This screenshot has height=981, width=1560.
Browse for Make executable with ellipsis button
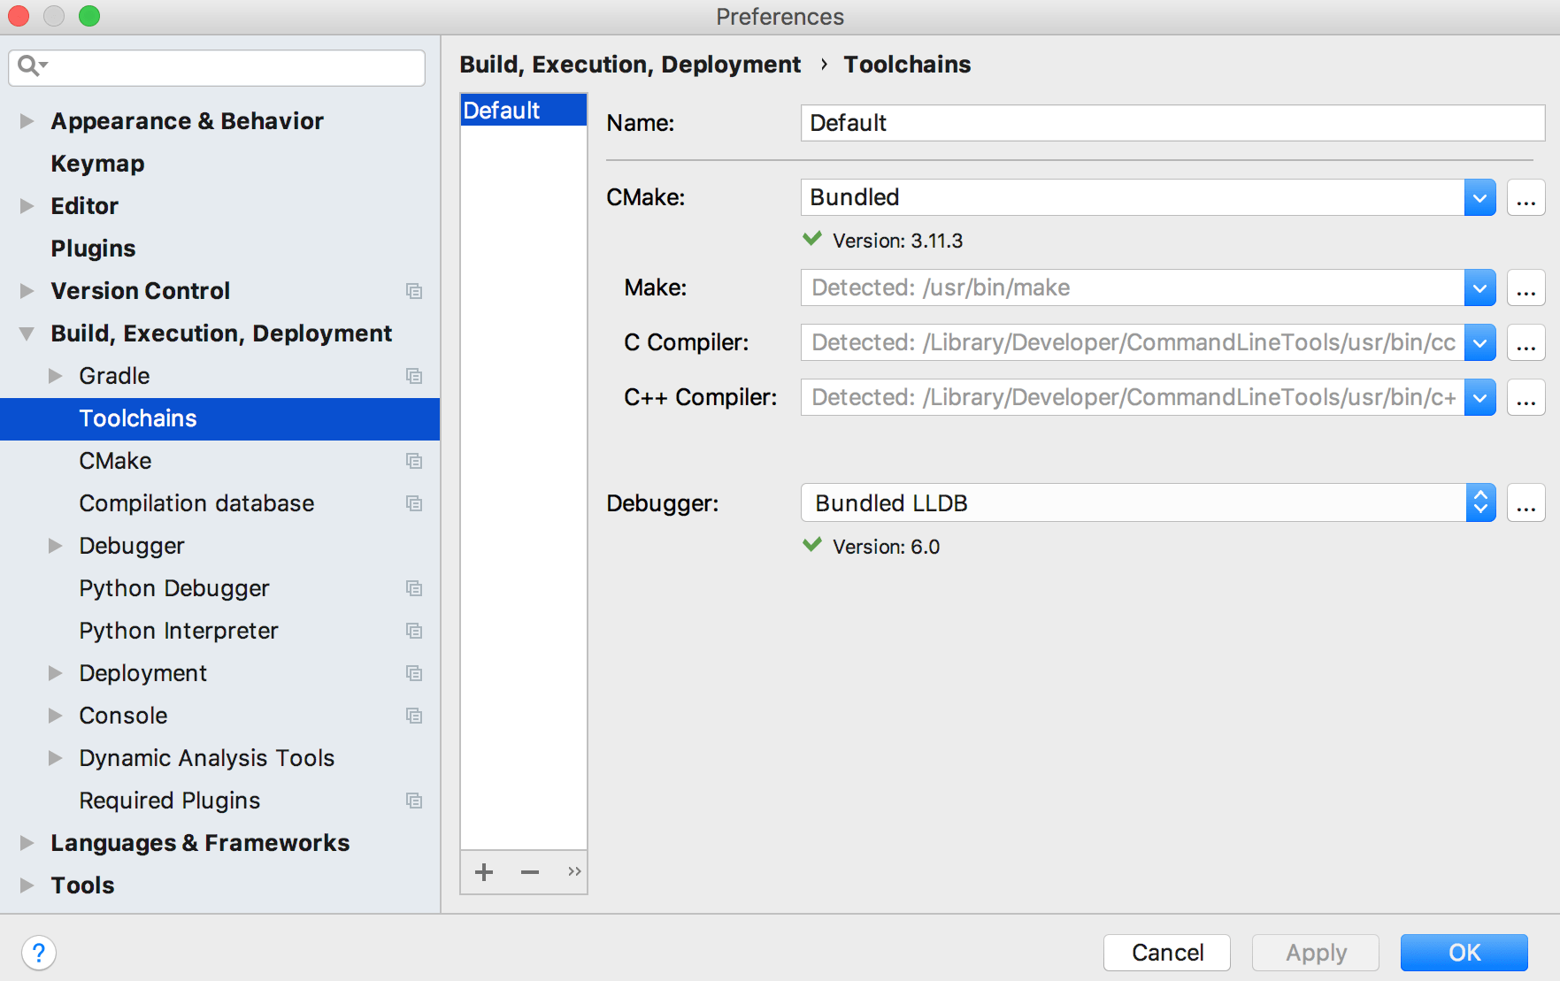(x=1526, y=287)
